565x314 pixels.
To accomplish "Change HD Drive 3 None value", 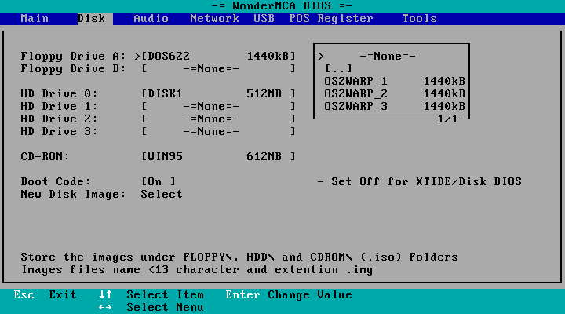I will 219,132.
